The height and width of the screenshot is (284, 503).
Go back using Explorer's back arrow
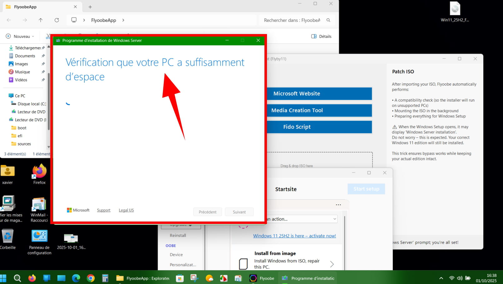pos(9,20)
